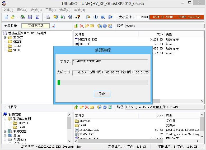Click New folder icon in image pane toolbar
Screen dimensions: 206x150
[87, 26]
